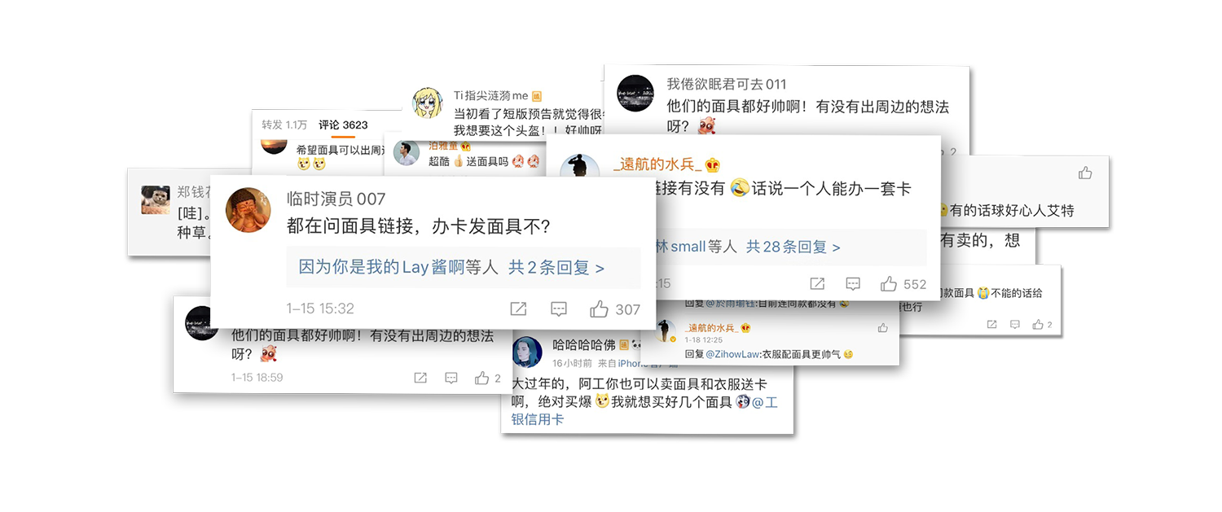Expand the 共28条回复 replies
Viewport: 1222px width, 512px height.
[x=793, y=246]
